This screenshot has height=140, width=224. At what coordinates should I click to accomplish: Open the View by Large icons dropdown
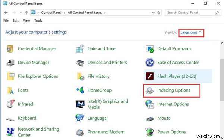[x=190, y=32]
